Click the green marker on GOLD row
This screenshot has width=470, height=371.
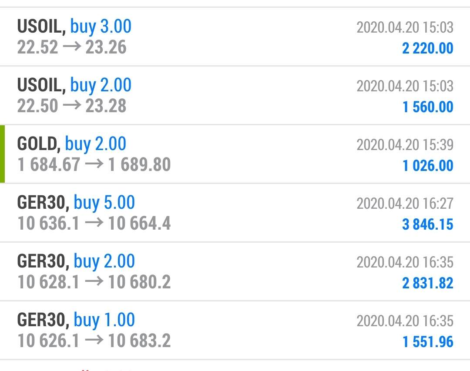pyautogui.click(x=2, y=154)
